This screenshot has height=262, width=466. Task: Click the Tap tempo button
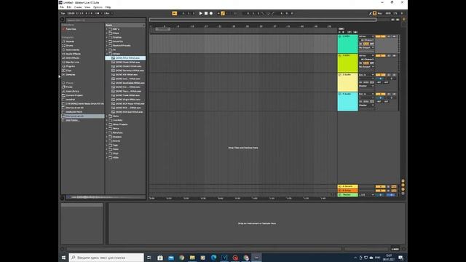[x=63, y=13]
